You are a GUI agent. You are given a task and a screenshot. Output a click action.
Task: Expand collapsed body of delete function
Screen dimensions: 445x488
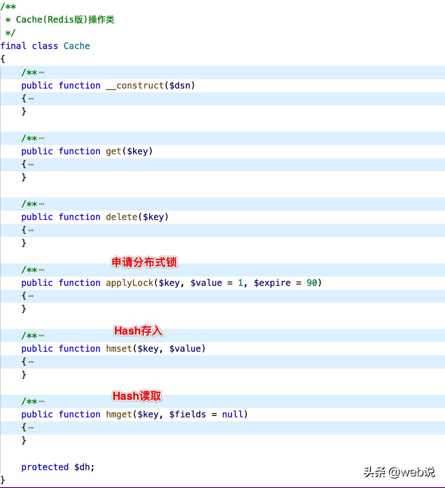coord(31,230)
